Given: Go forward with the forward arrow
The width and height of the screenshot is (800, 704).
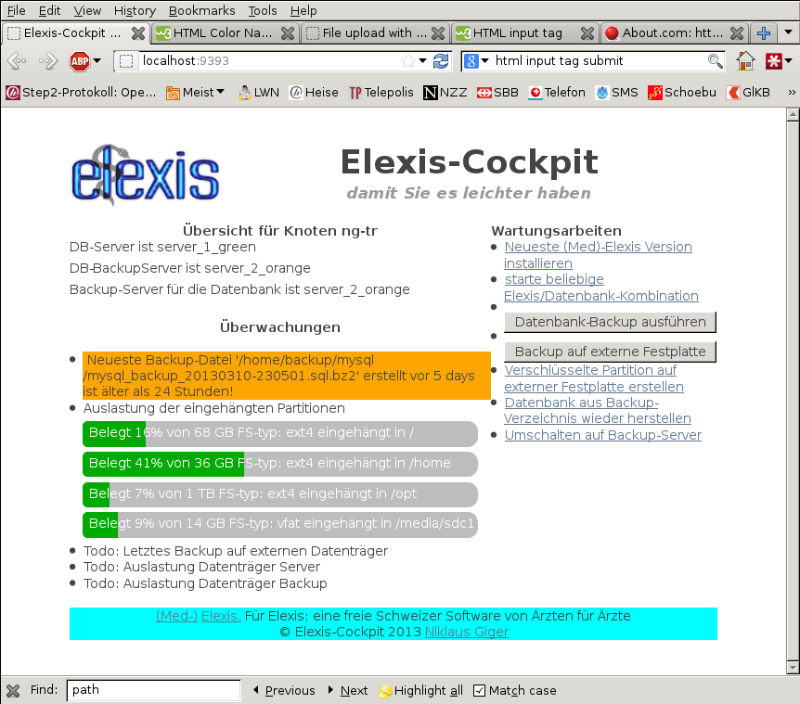Looking at the screenshot, I should pos(48,61).
